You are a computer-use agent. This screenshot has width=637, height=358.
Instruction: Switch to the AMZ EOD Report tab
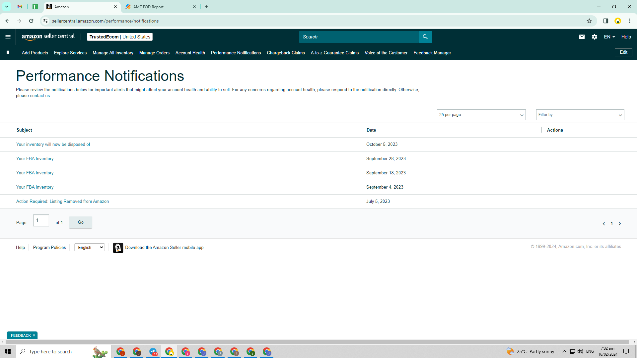(161, 7)
